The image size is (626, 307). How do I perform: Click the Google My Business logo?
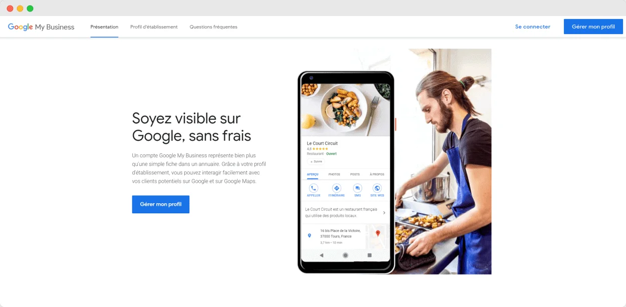pyautogui.click(x=41, y=27)
